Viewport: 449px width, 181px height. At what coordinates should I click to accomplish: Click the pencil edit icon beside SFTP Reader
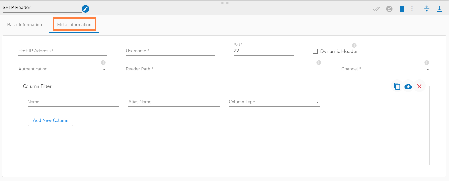point(85,9)
